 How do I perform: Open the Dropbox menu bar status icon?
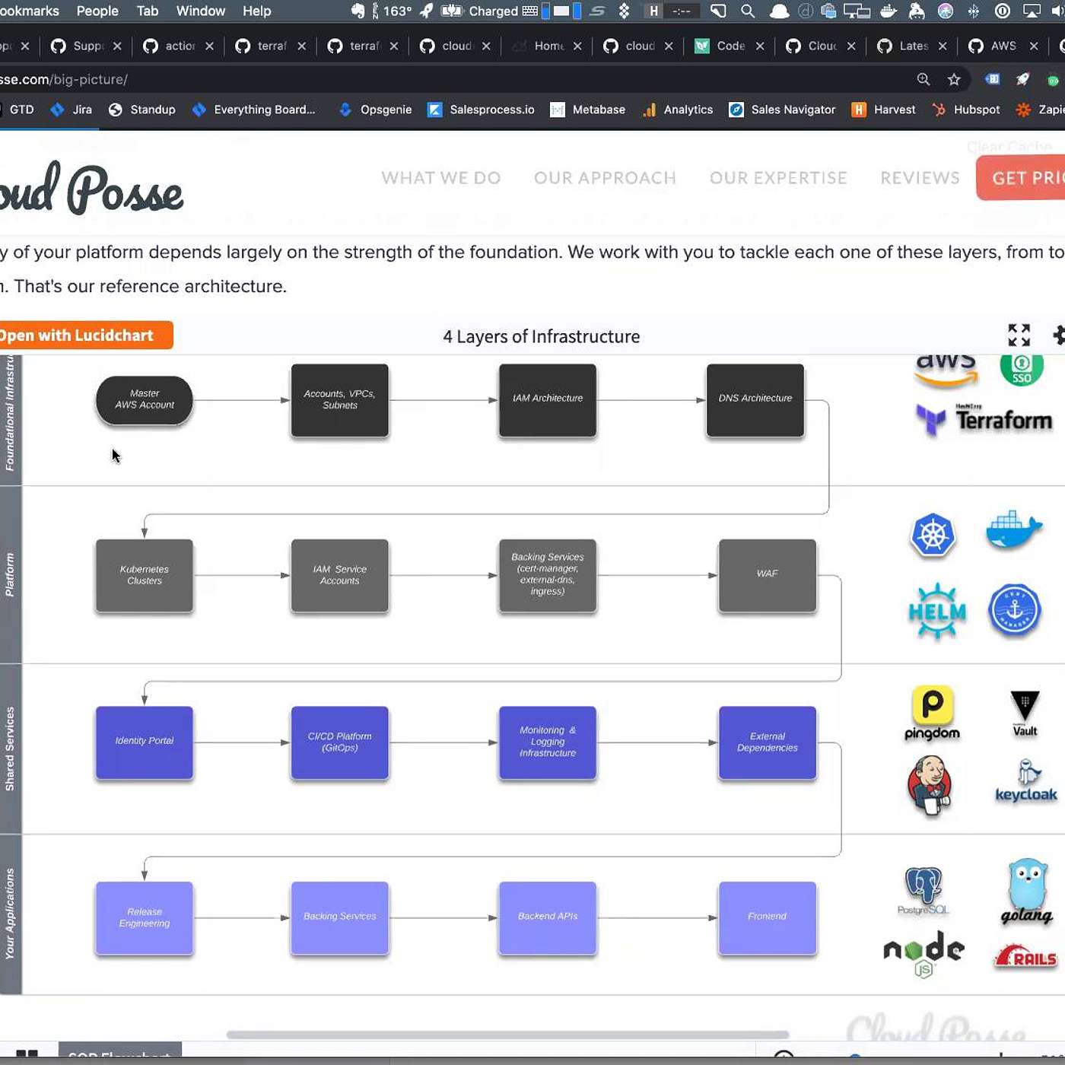pos(624,11)
